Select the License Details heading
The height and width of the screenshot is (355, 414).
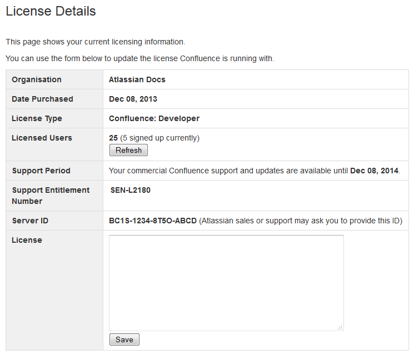tap(51, 11)
